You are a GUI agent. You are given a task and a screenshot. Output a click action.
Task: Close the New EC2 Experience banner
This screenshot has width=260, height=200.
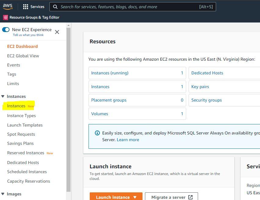[57, 32]
